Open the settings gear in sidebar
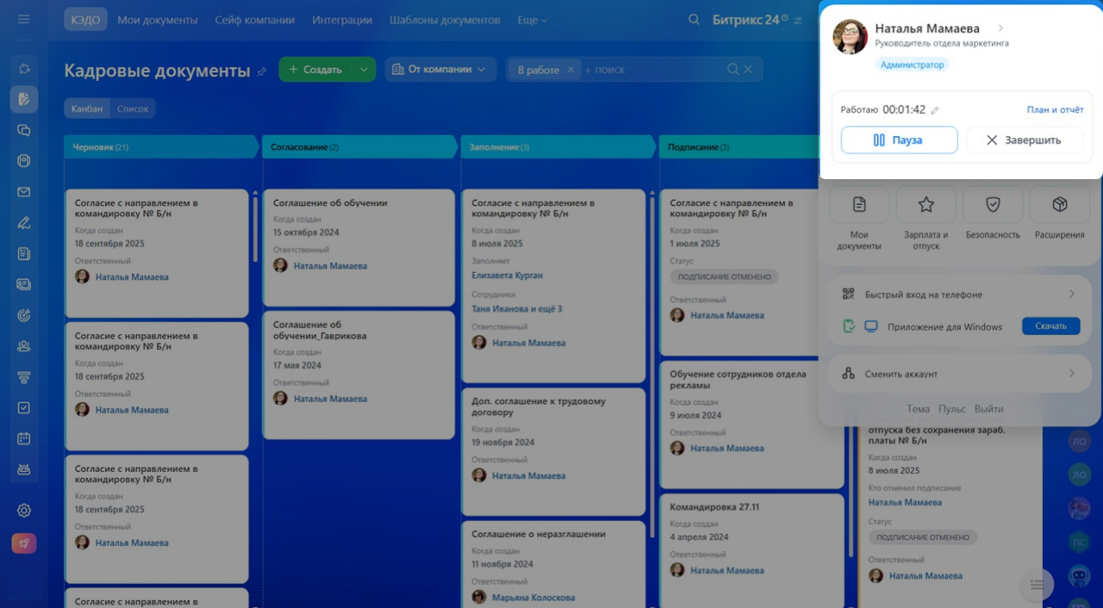 [x=24, y=510]
